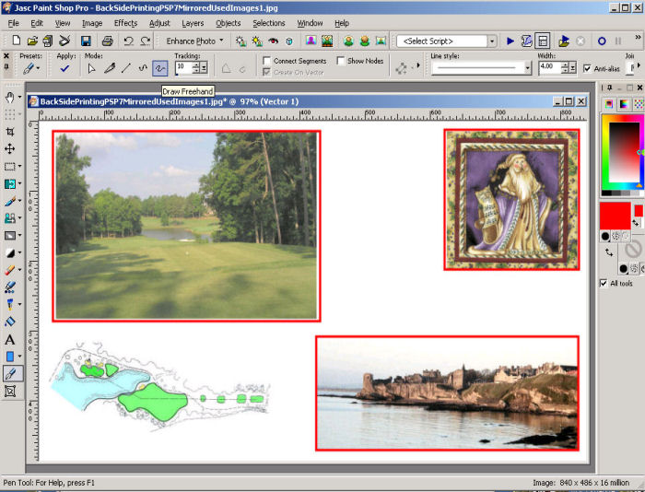Open the Layers menu
The height and width of the screenshot is (492, 645).
tap(193, 22)
